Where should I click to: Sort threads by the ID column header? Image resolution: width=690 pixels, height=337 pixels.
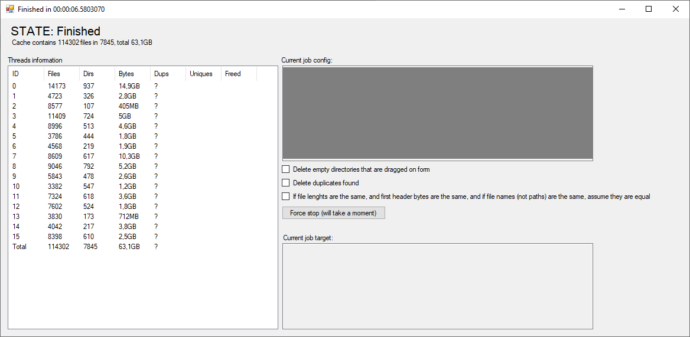pos(27,74)
